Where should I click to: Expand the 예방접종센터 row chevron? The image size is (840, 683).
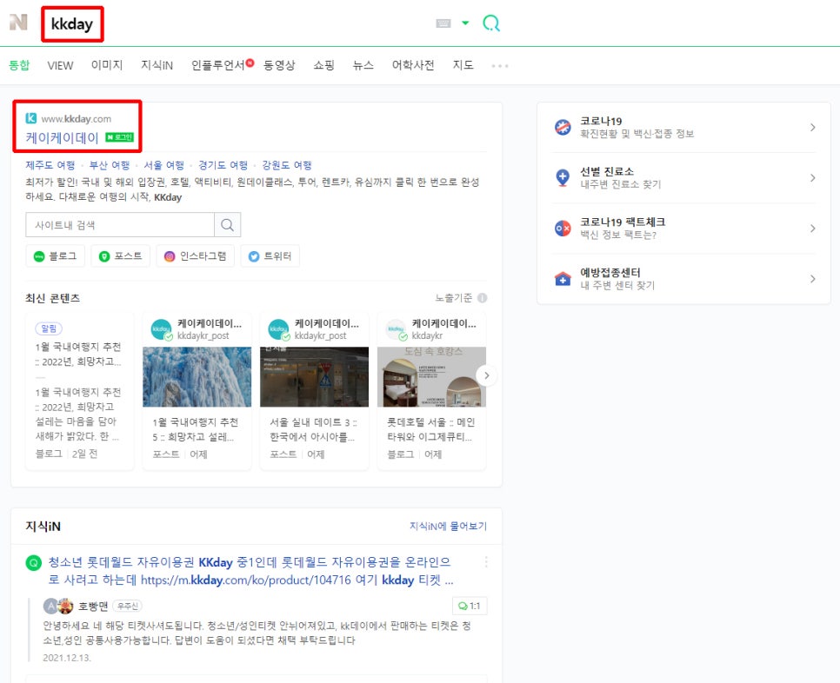click(x=812, y=279)
